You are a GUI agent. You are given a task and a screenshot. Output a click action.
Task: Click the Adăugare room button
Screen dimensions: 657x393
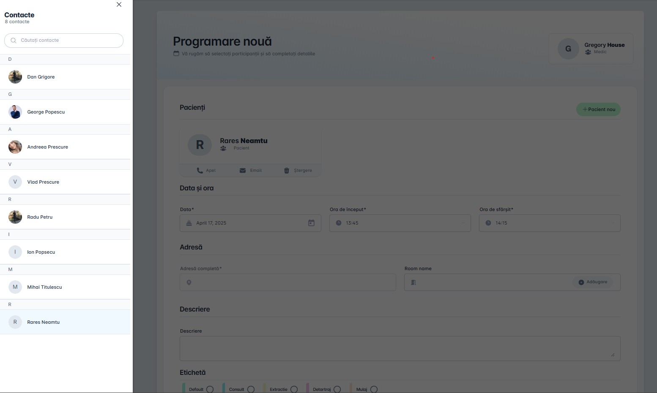(592, 282)
